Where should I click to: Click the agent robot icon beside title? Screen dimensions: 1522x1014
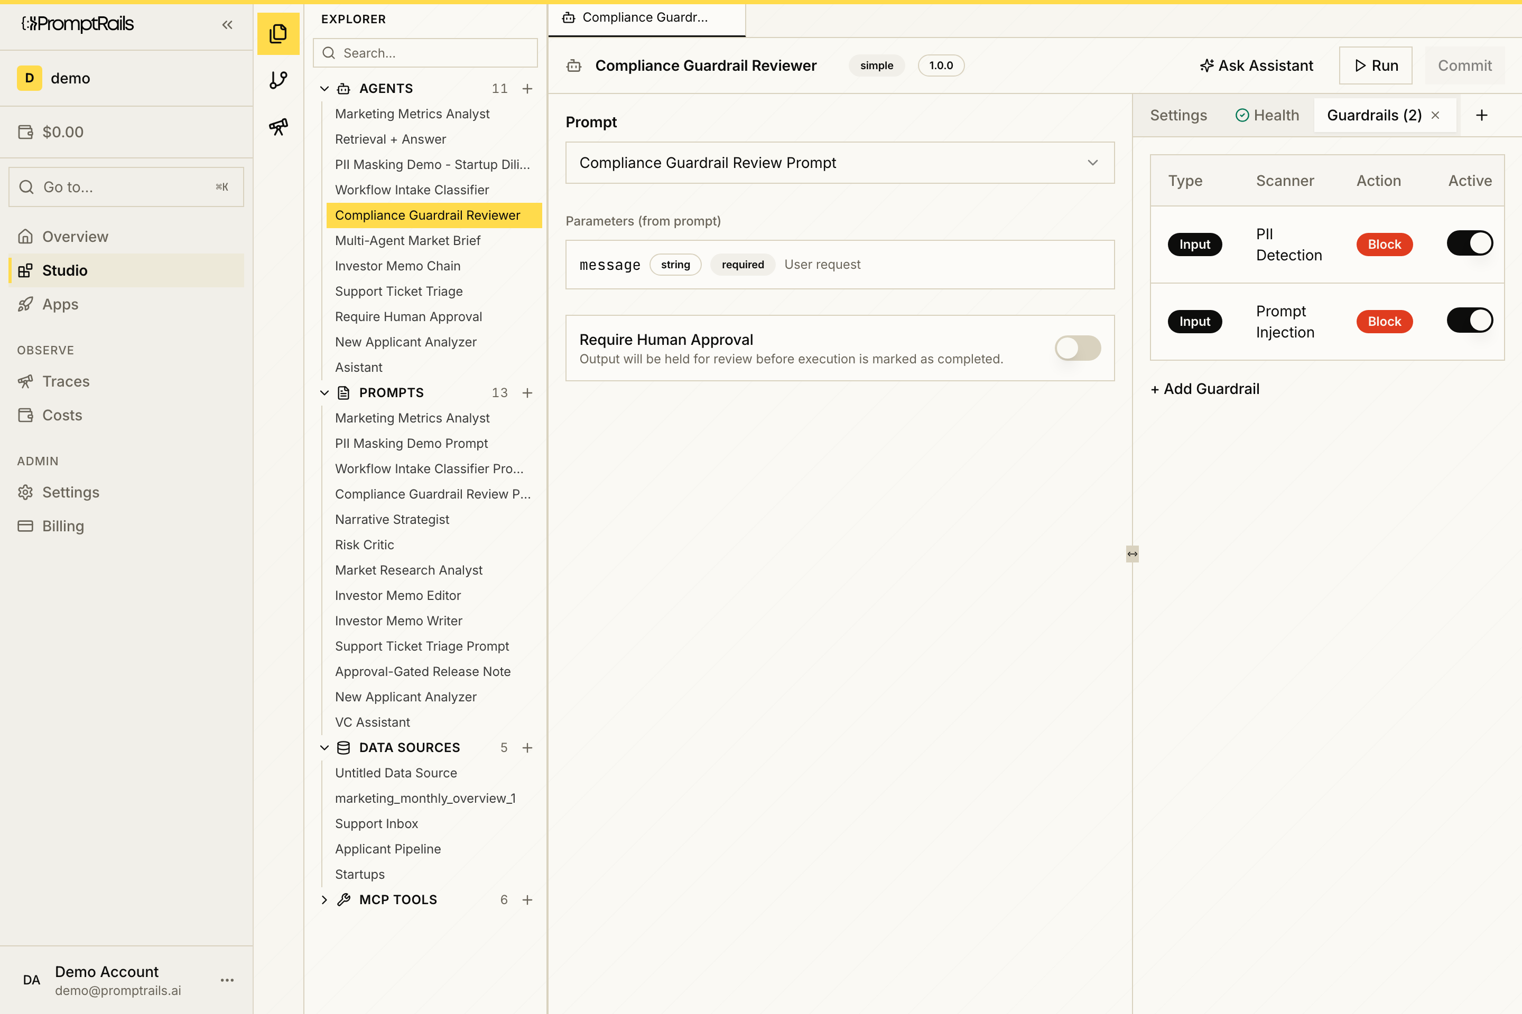coord(574,65)
